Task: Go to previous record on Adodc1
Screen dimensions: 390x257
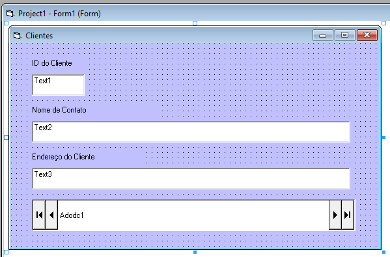Action: pyautogui.click(x=51, y=215)
